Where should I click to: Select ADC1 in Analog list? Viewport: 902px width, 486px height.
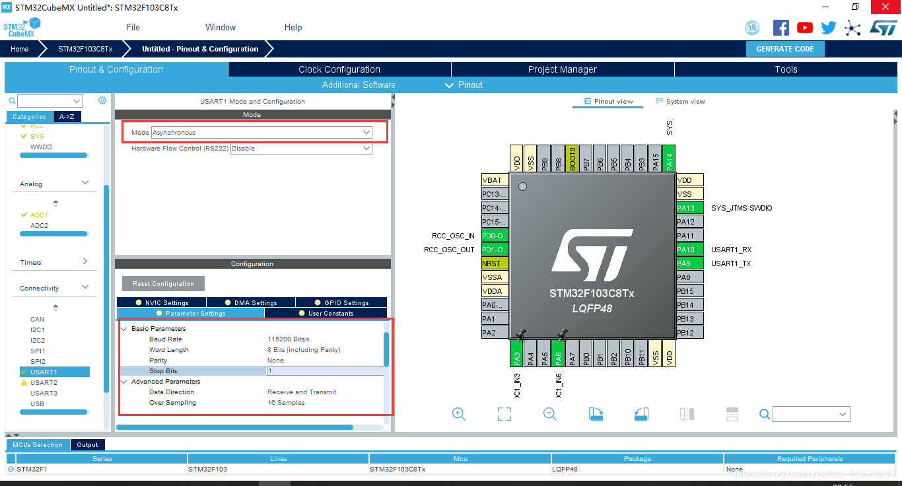tap(39, 215)
